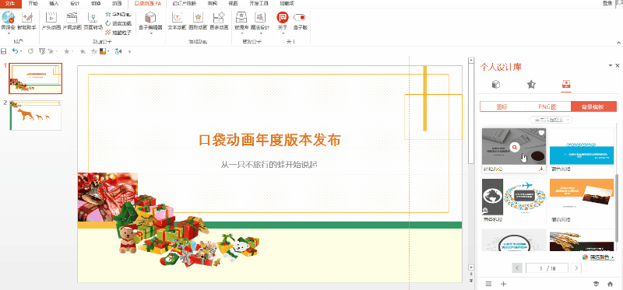
Task: Open the 盒子编辑器 box editor
Action: click(150, 23)
